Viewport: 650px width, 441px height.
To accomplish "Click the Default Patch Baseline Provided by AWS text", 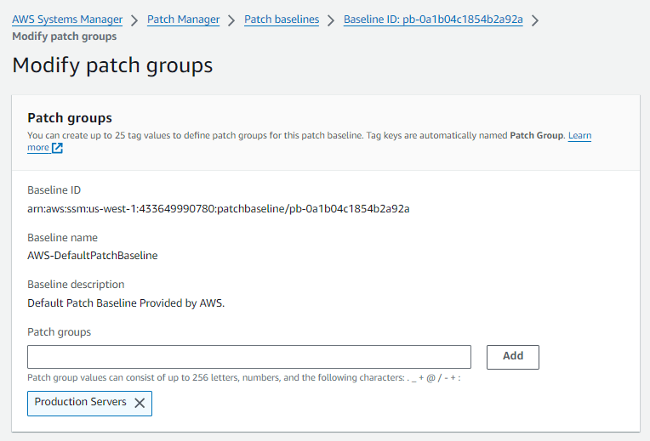I will [126, 303].
